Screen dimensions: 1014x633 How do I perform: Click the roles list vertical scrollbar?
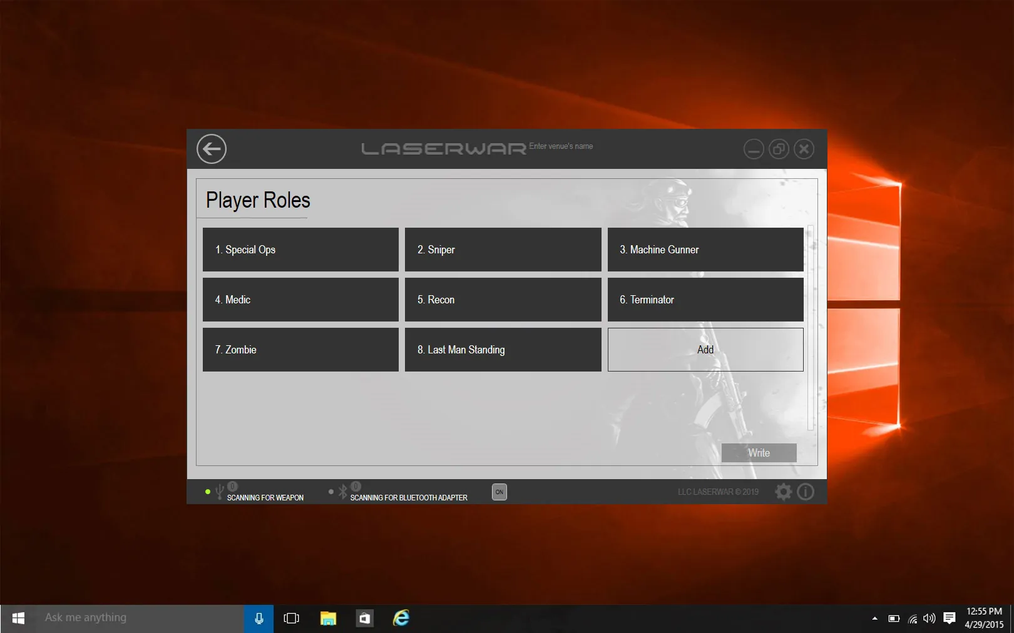[811, 328]
